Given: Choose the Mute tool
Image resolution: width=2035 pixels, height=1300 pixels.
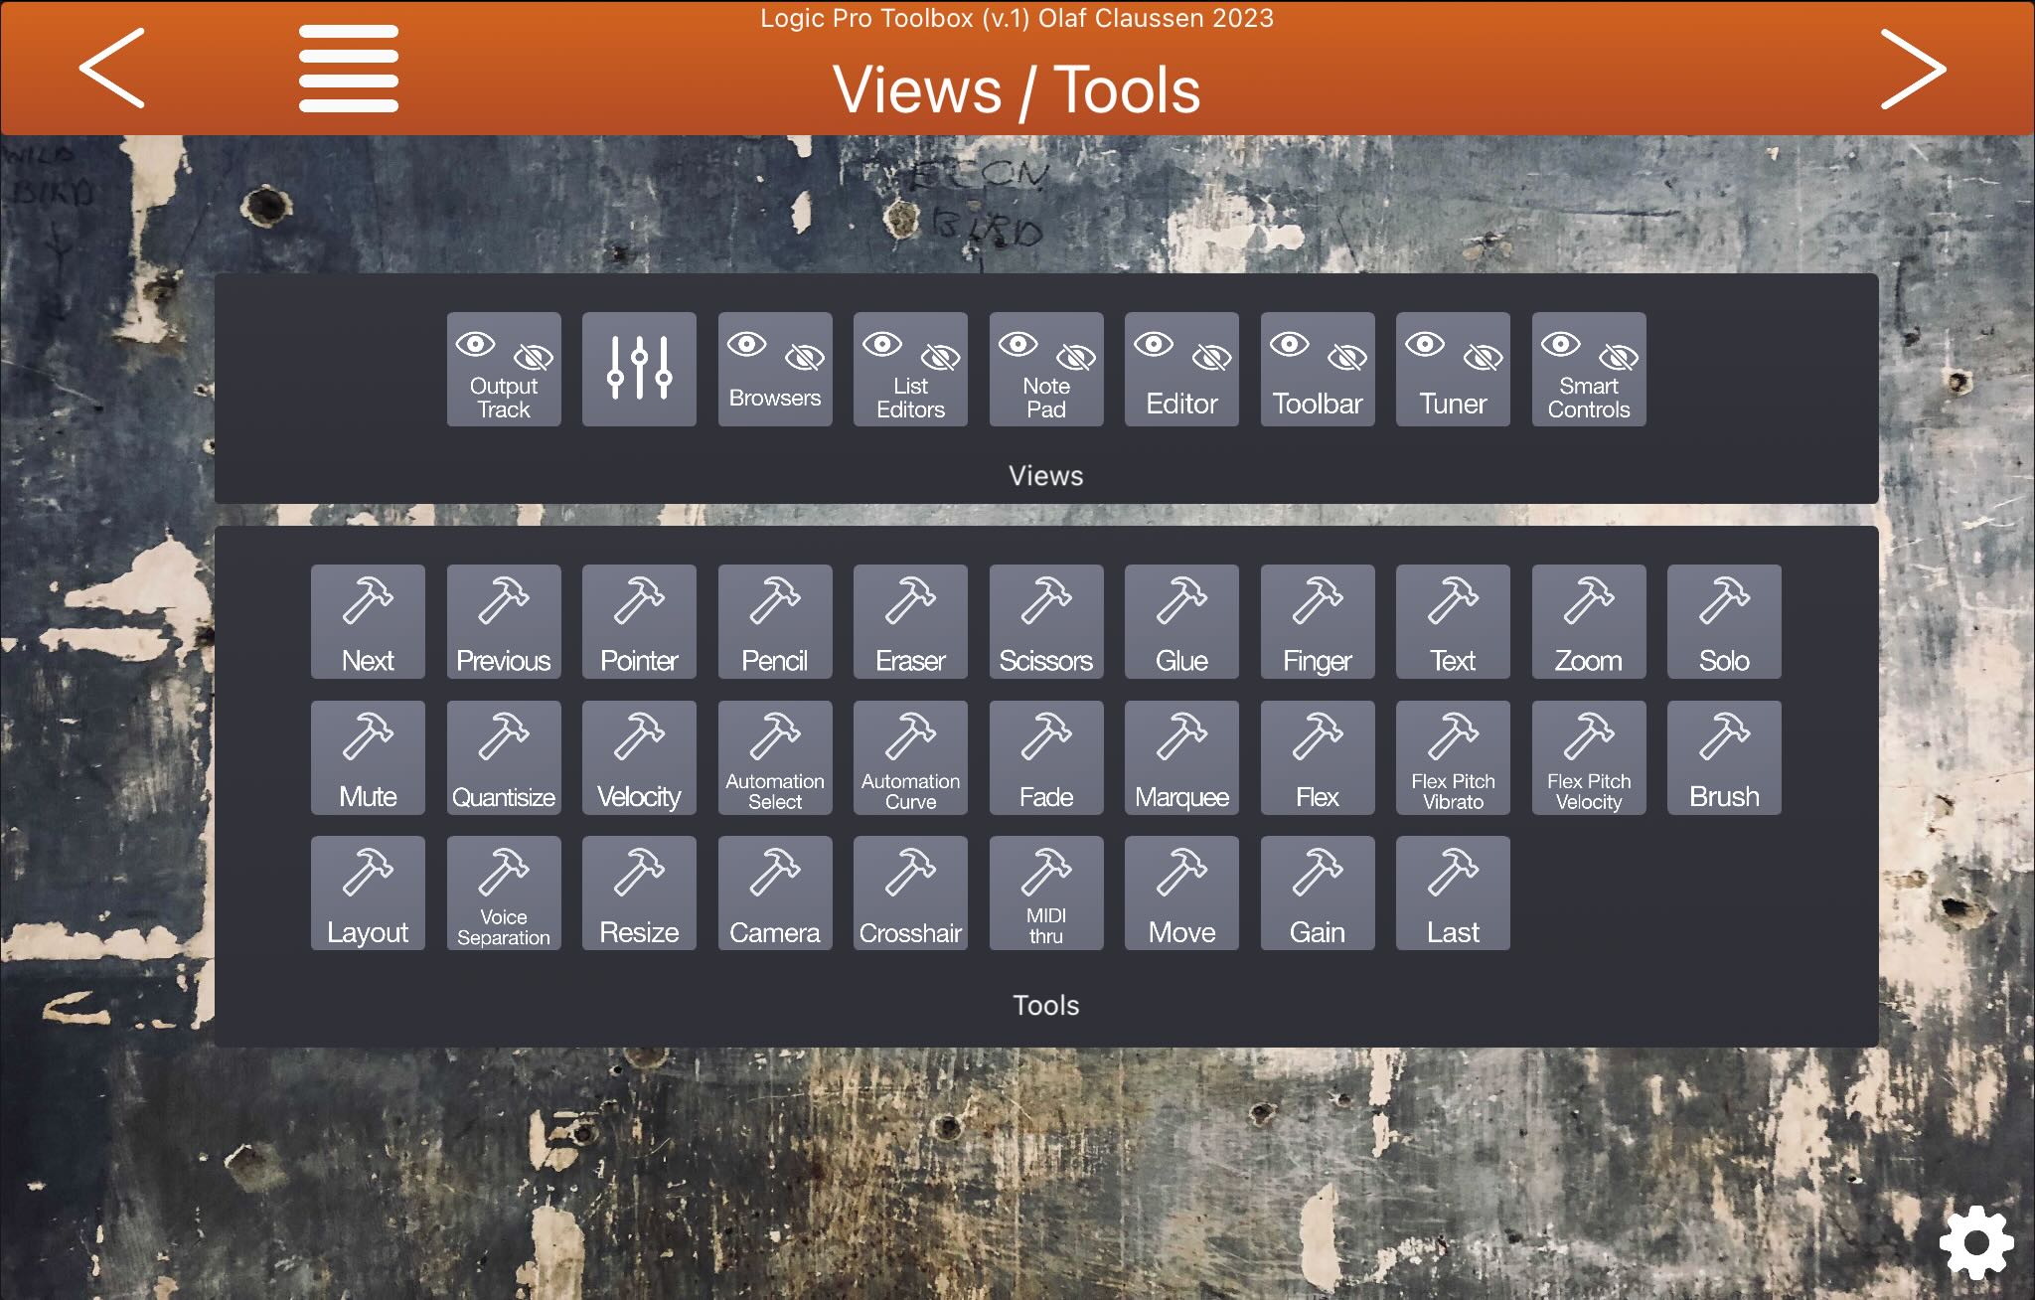Looking at the screenshot, I should [x=368, y=758].
